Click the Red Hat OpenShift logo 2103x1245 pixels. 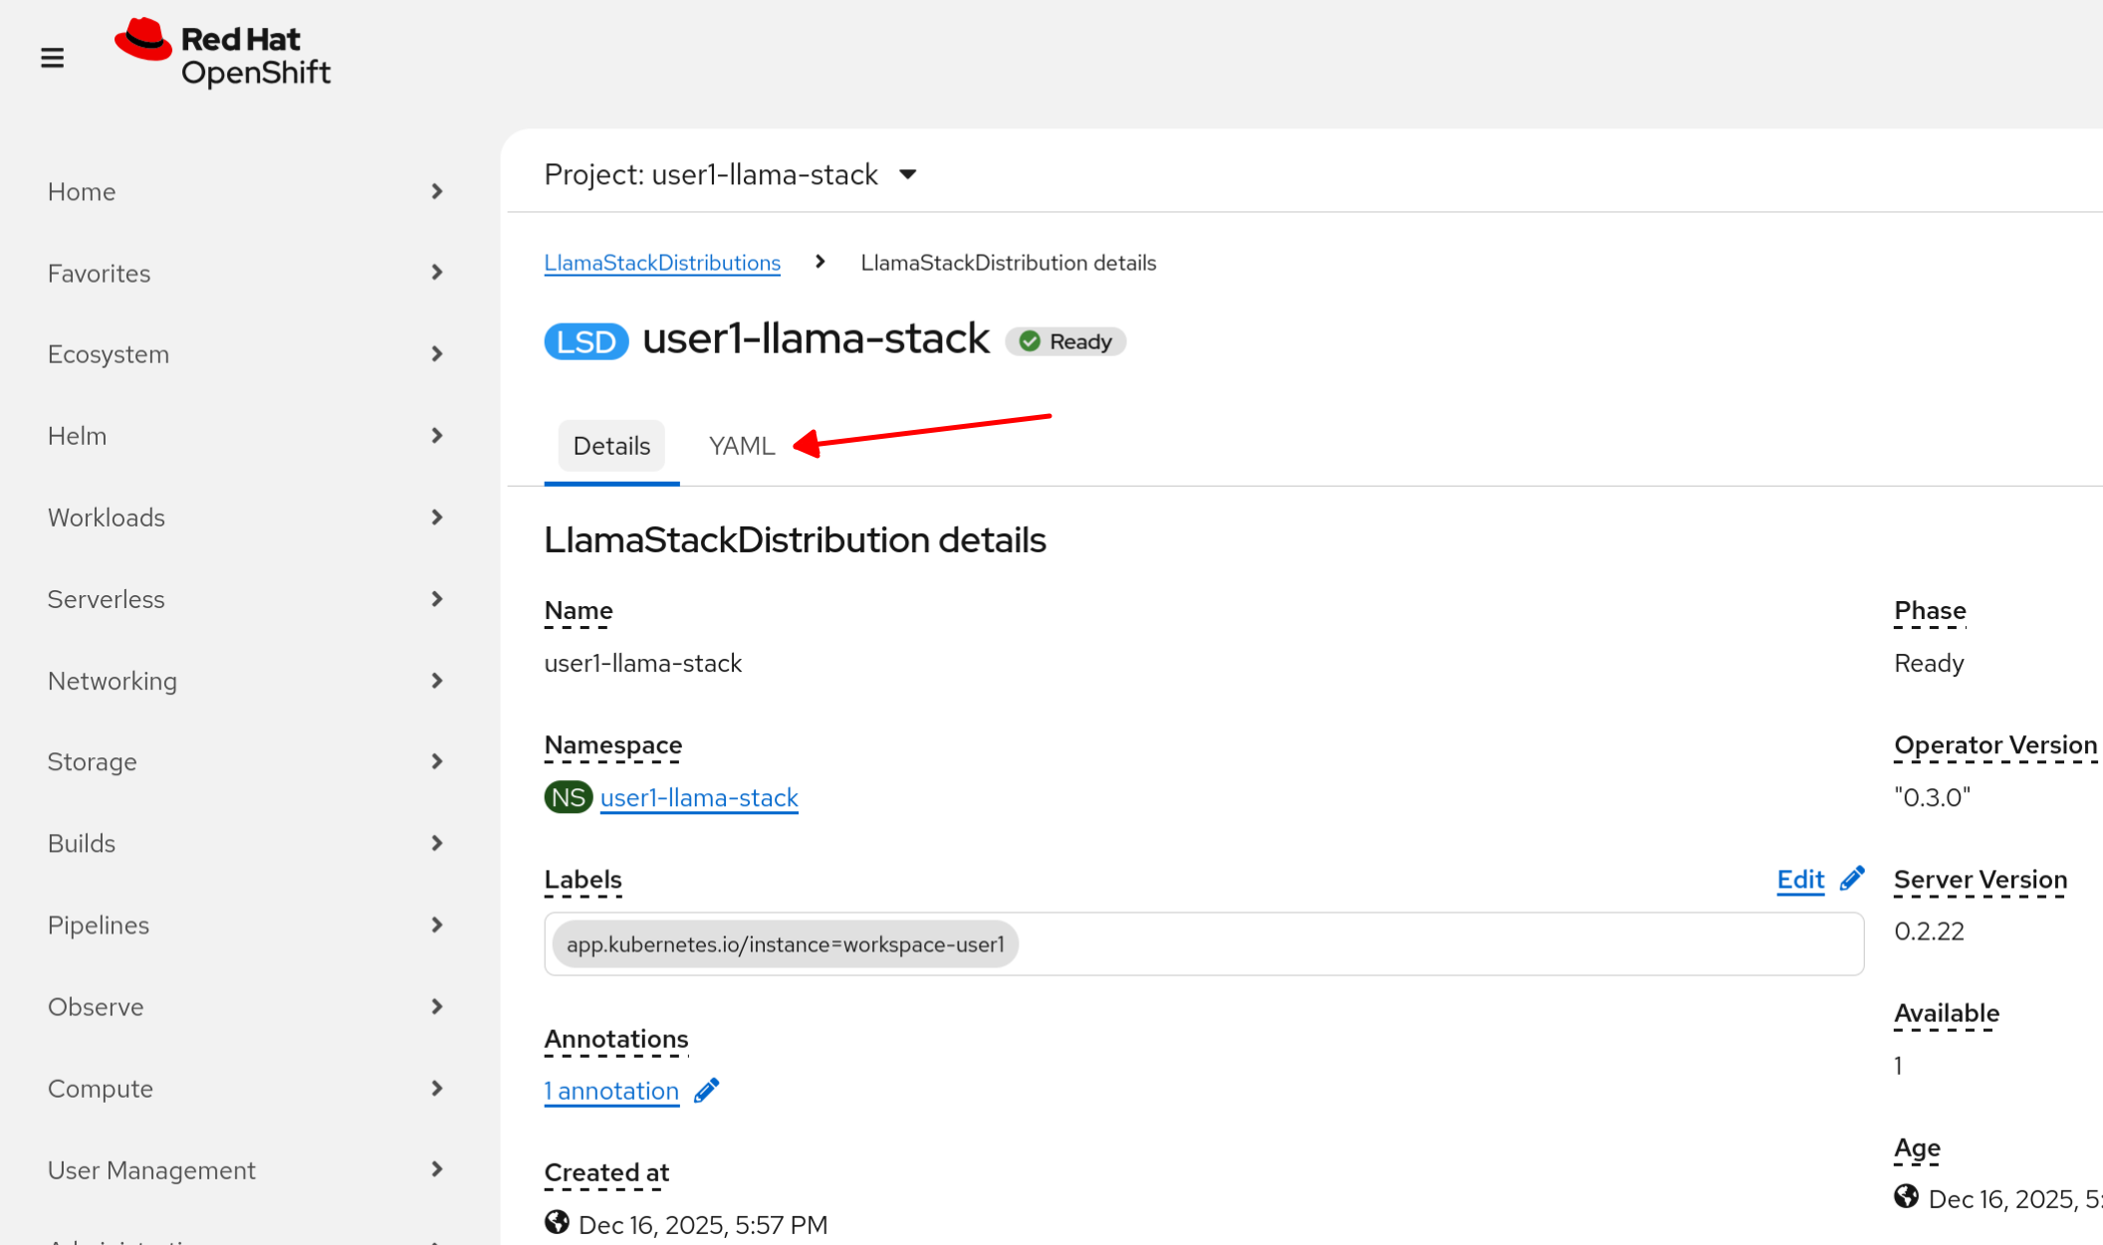(222, 54)
